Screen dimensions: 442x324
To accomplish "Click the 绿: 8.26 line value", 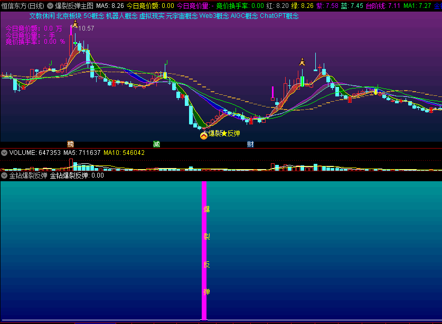I will click(303, 6).
